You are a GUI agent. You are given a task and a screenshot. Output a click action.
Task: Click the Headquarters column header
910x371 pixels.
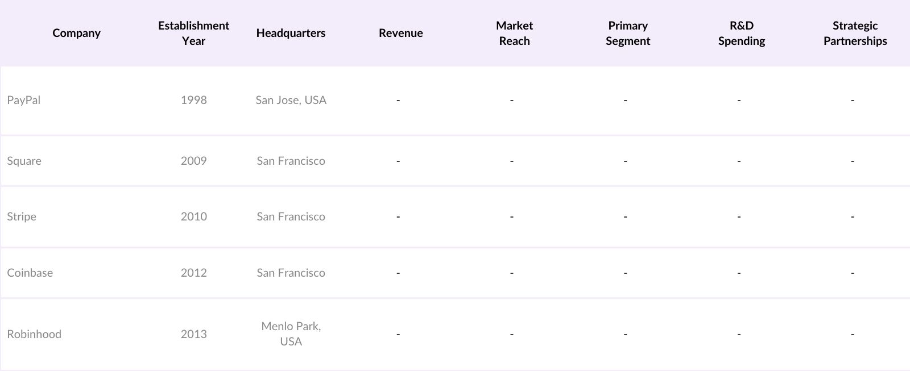click(291, 33)
